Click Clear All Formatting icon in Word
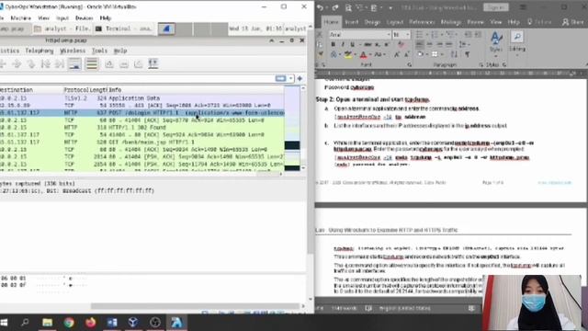This screenshot has width=588, height=331. pyautogui.click(x=401, y=44)
